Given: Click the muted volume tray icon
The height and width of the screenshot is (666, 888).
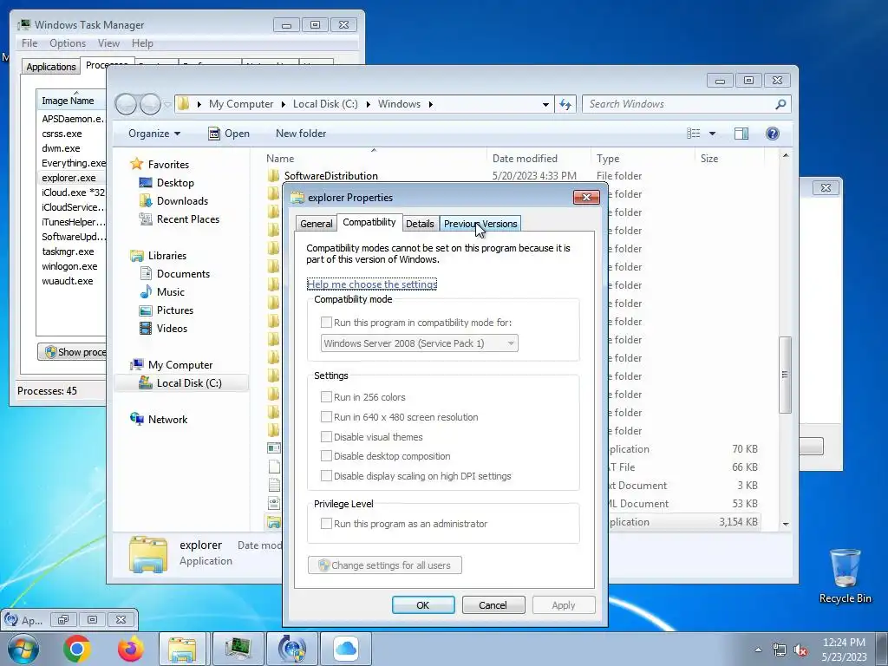Looking at the screenshot, I should click(800, 650).
